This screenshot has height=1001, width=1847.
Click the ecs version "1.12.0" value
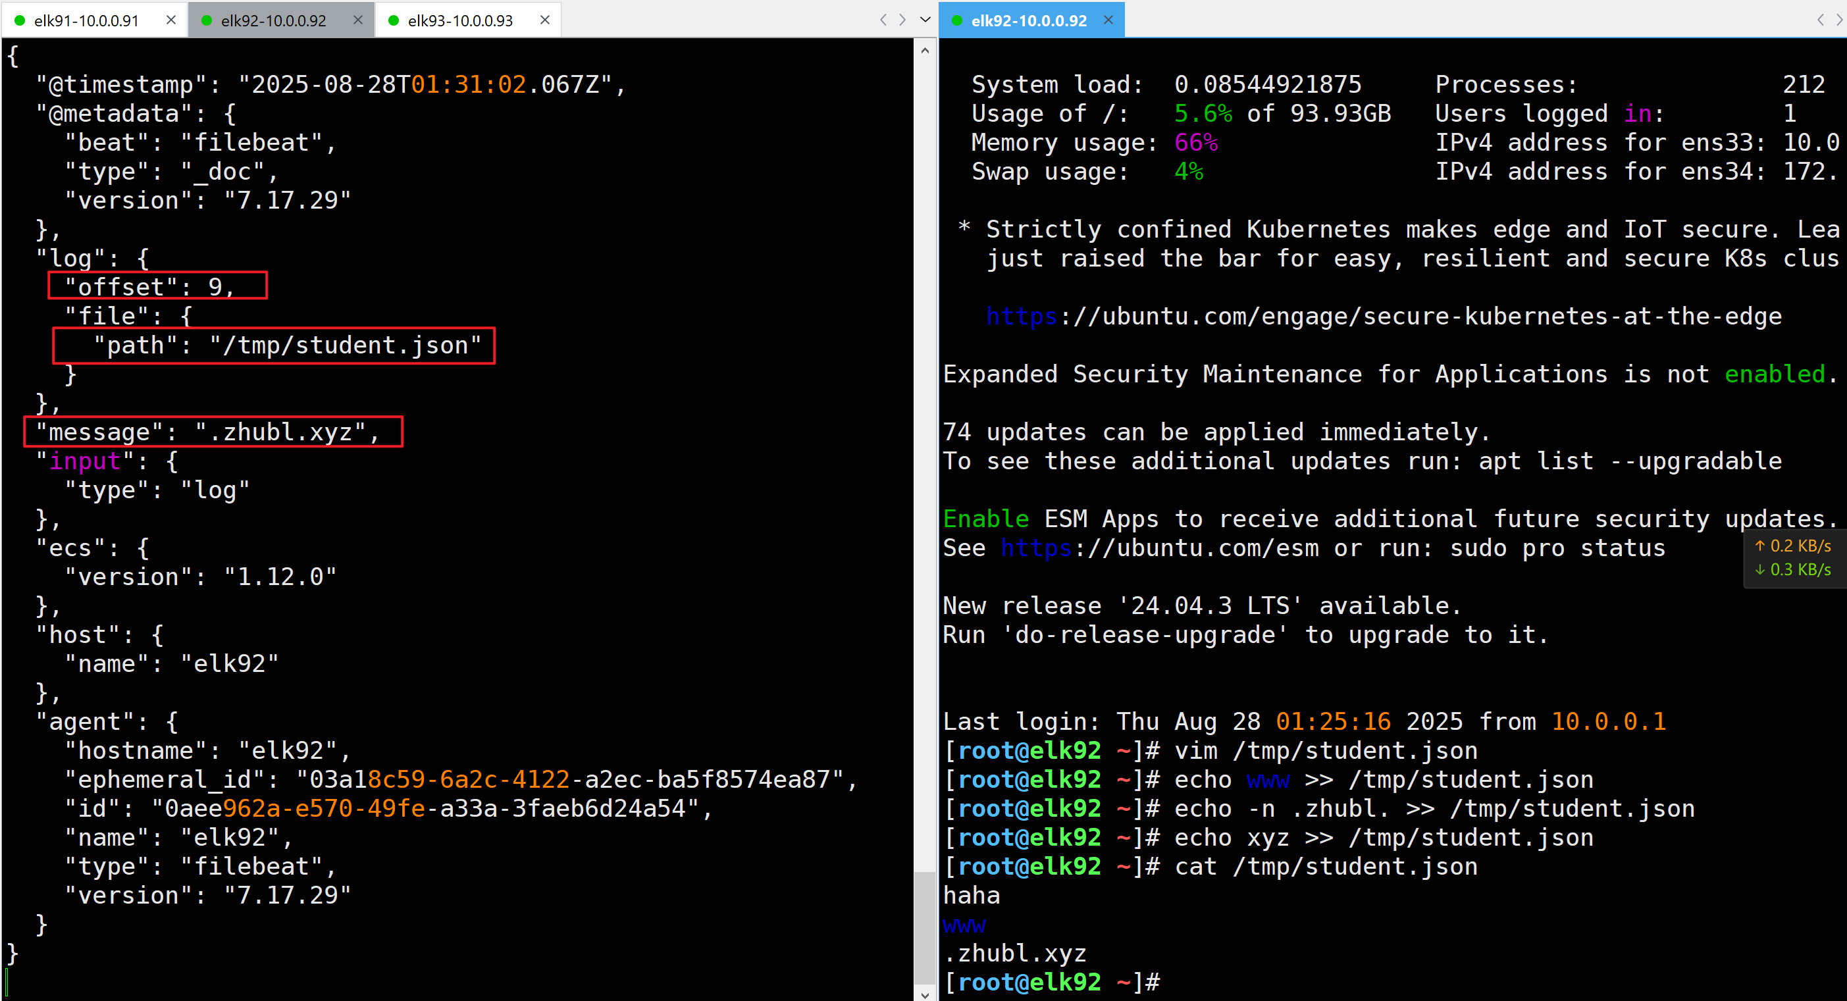click(280, 577)
